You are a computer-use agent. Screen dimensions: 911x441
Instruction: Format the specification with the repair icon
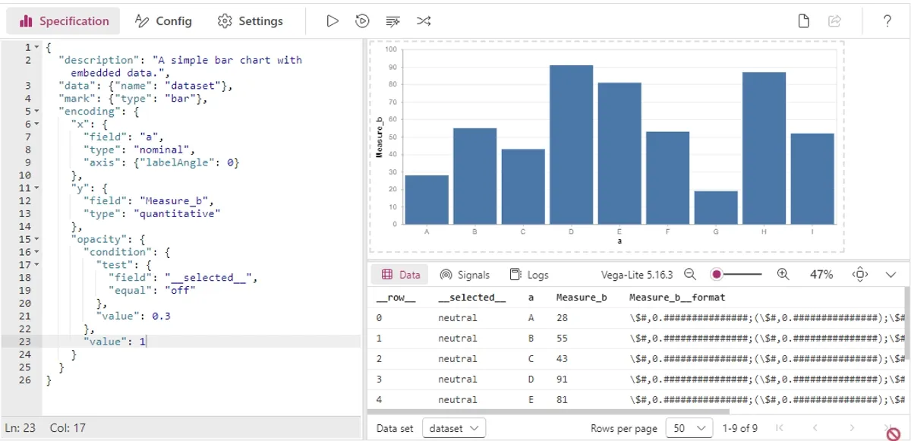[392, 20]
